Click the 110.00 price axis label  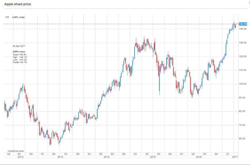243,70
